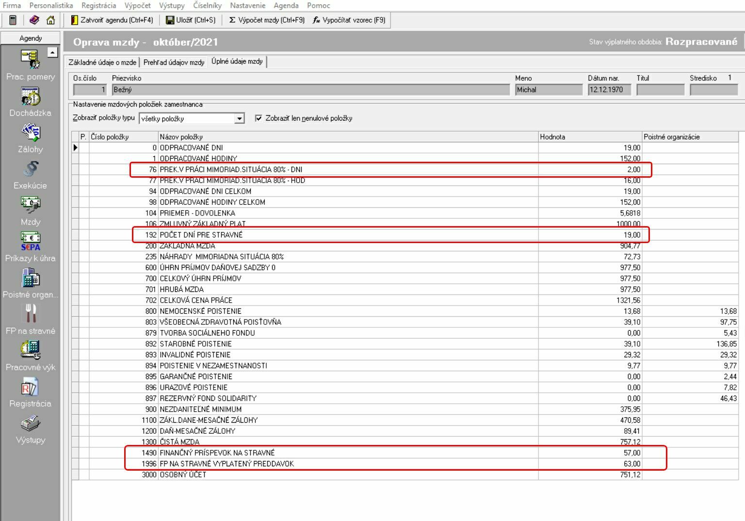Select Úplné údaje mzdy tab

click(237, 61)
